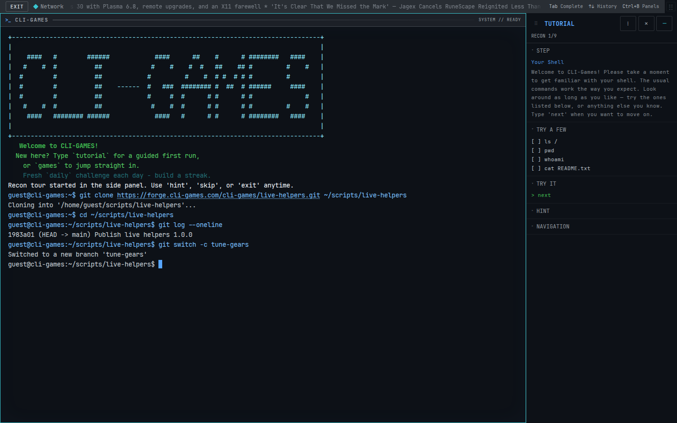Click the 'git log --oneline' command line
The width and height of the screenshot is (677, 423).
click(115, 225)
